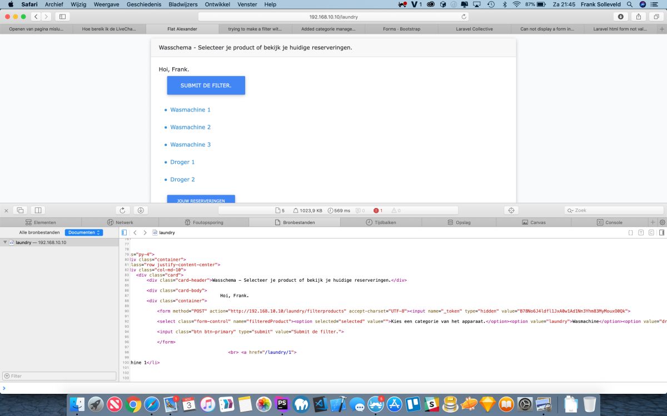
Task: Open the Tijdbalken tab
Action: [381, 222]
